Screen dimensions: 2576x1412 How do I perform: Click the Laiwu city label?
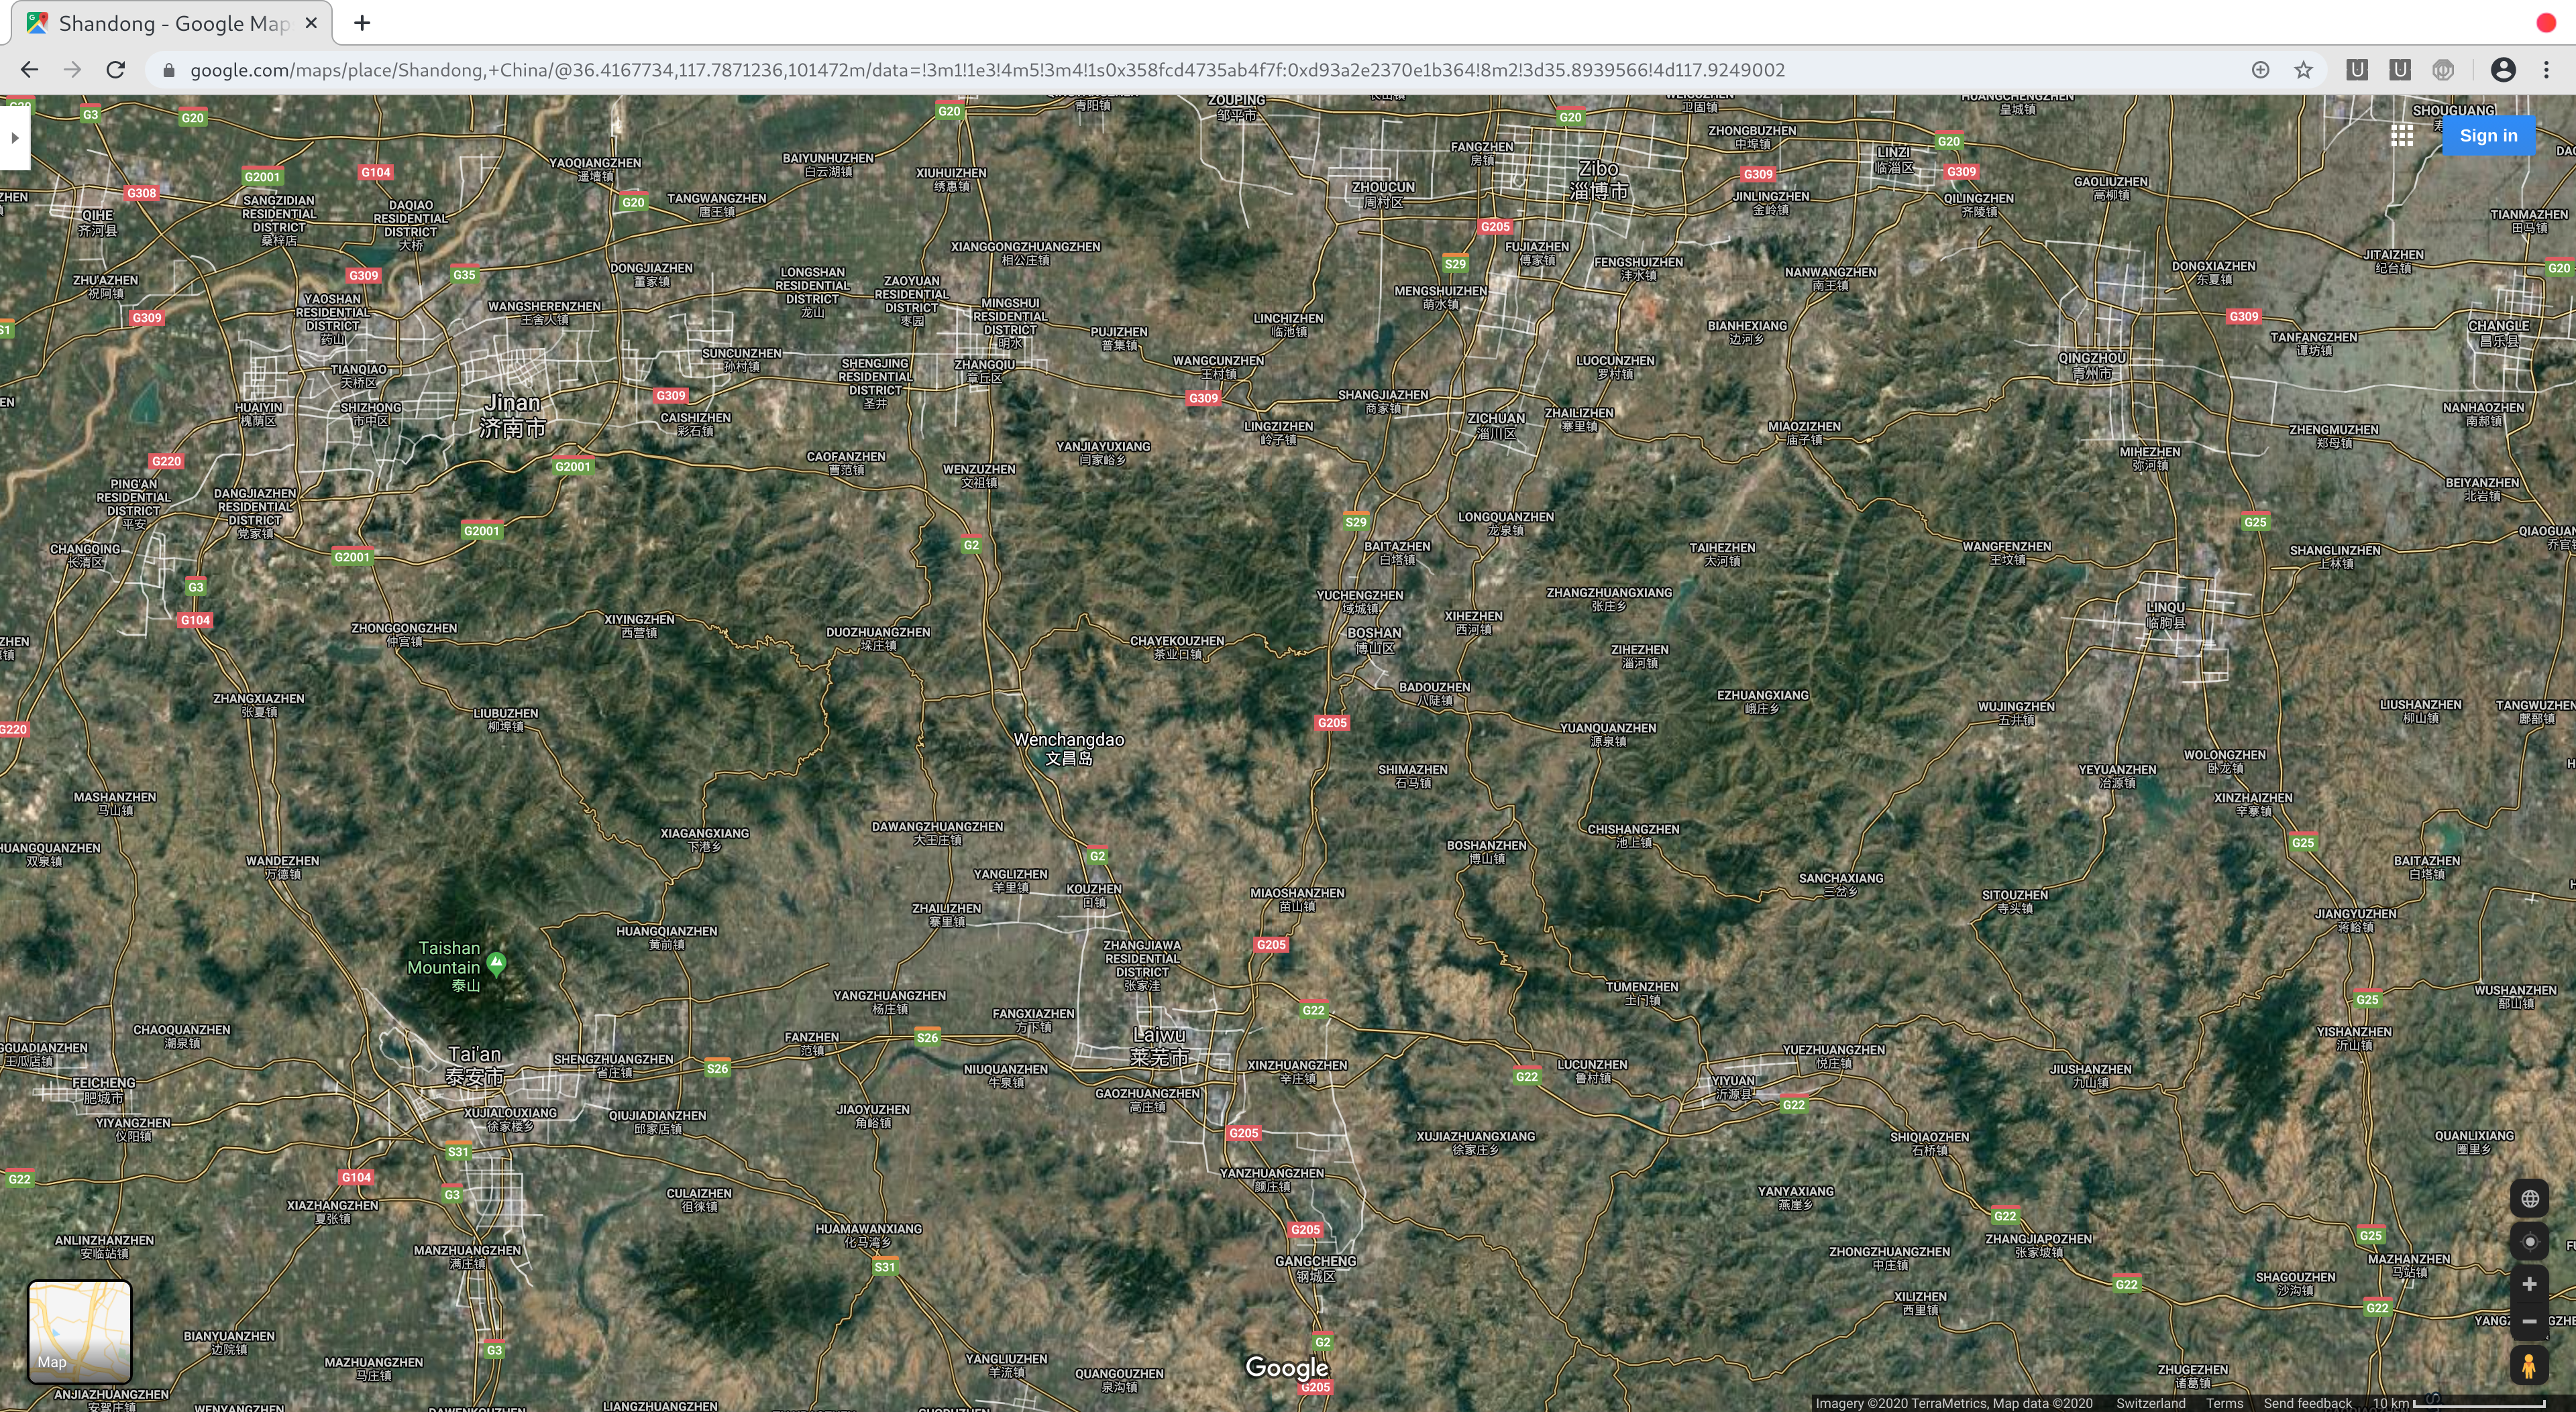coord(1159,1045)
